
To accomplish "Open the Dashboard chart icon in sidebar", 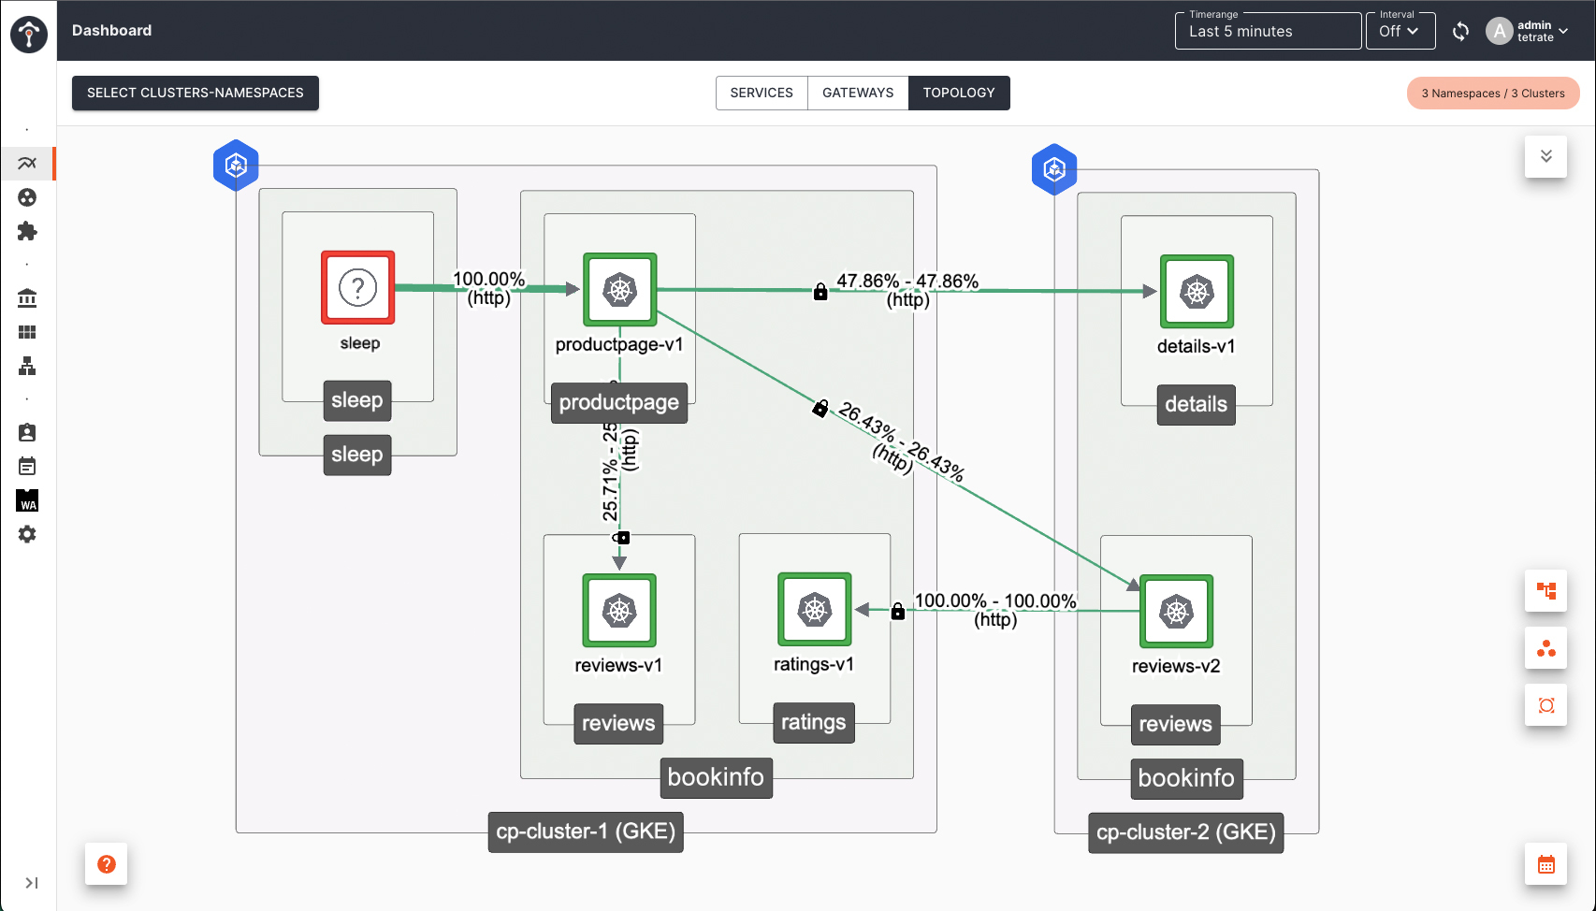I will coord(27,163).
